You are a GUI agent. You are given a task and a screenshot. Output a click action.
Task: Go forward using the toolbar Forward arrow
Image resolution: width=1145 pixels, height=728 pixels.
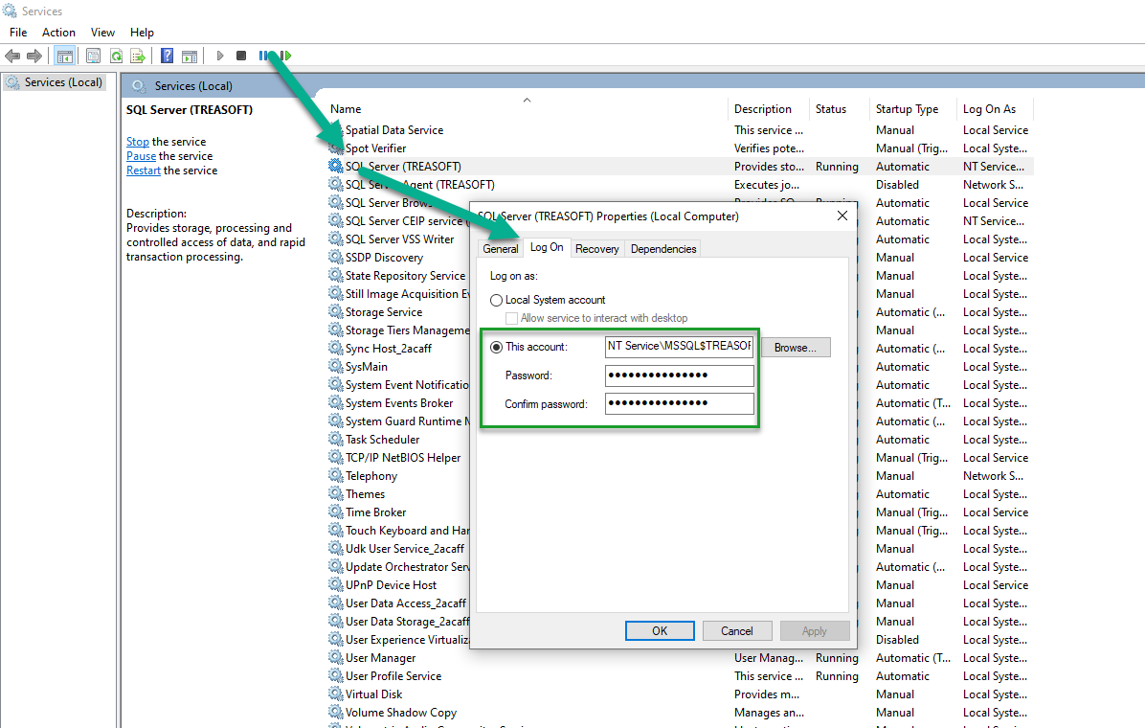click(34, 56)
